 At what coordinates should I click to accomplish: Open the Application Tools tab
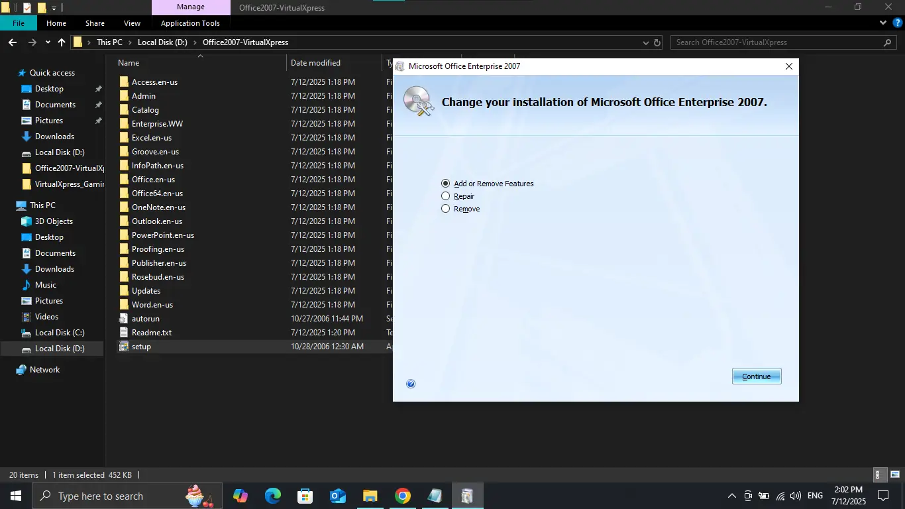(190, 23)
